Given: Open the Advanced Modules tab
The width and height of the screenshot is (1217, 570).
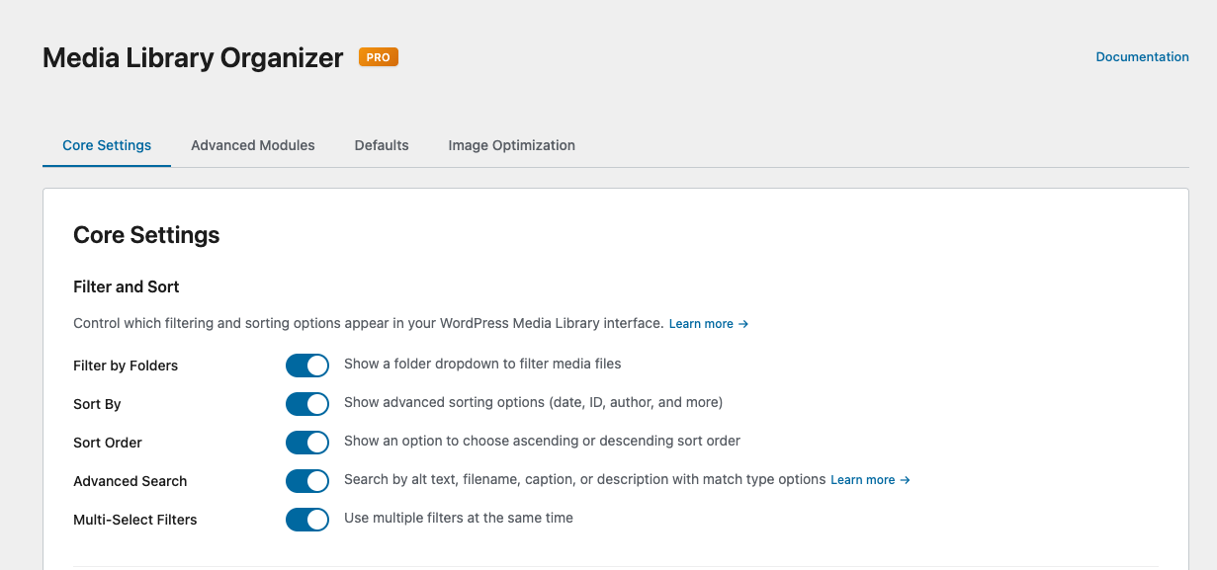Looking at the screenshot, I should tap(253, 145).
